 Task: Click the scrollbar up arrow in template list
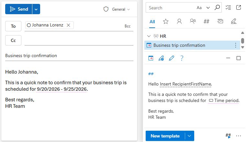pos(242,33)
